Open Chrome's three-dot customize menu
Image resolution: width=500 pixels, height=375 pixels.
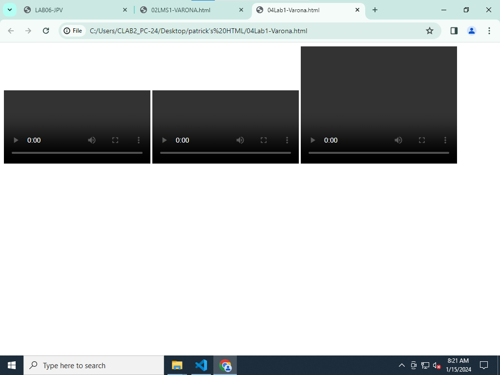pos(489,31)
